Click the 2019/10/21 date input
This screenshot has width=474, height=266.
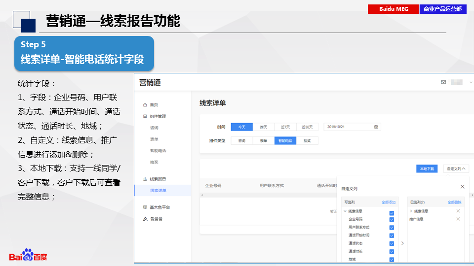352,127
